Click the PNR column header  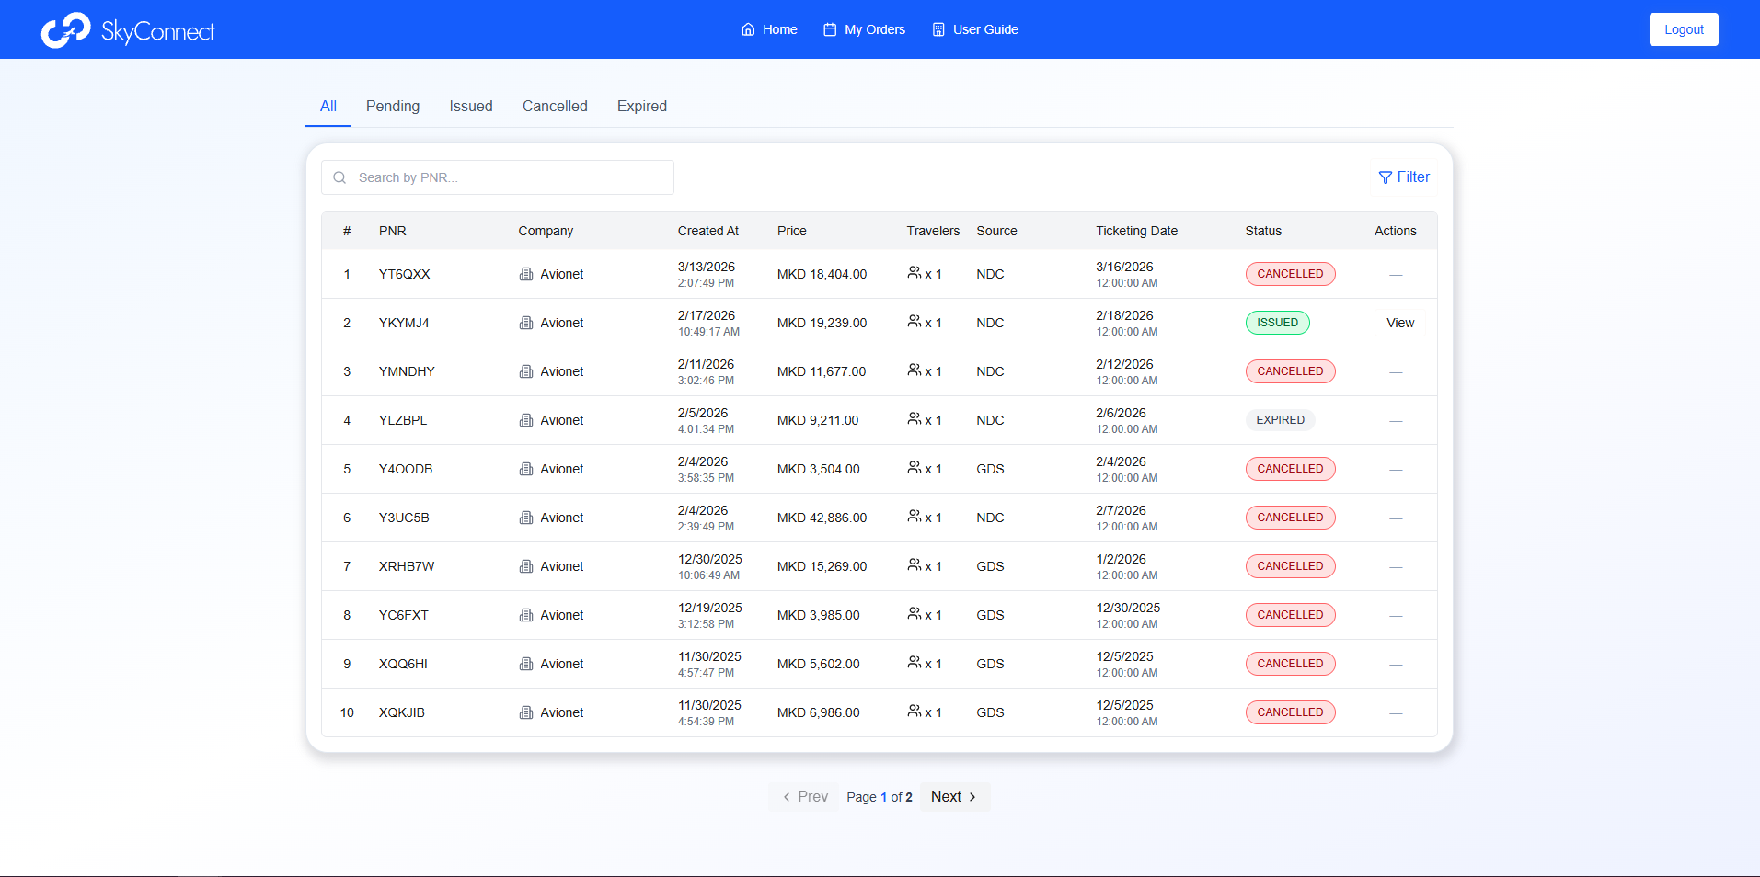[393, 231]
